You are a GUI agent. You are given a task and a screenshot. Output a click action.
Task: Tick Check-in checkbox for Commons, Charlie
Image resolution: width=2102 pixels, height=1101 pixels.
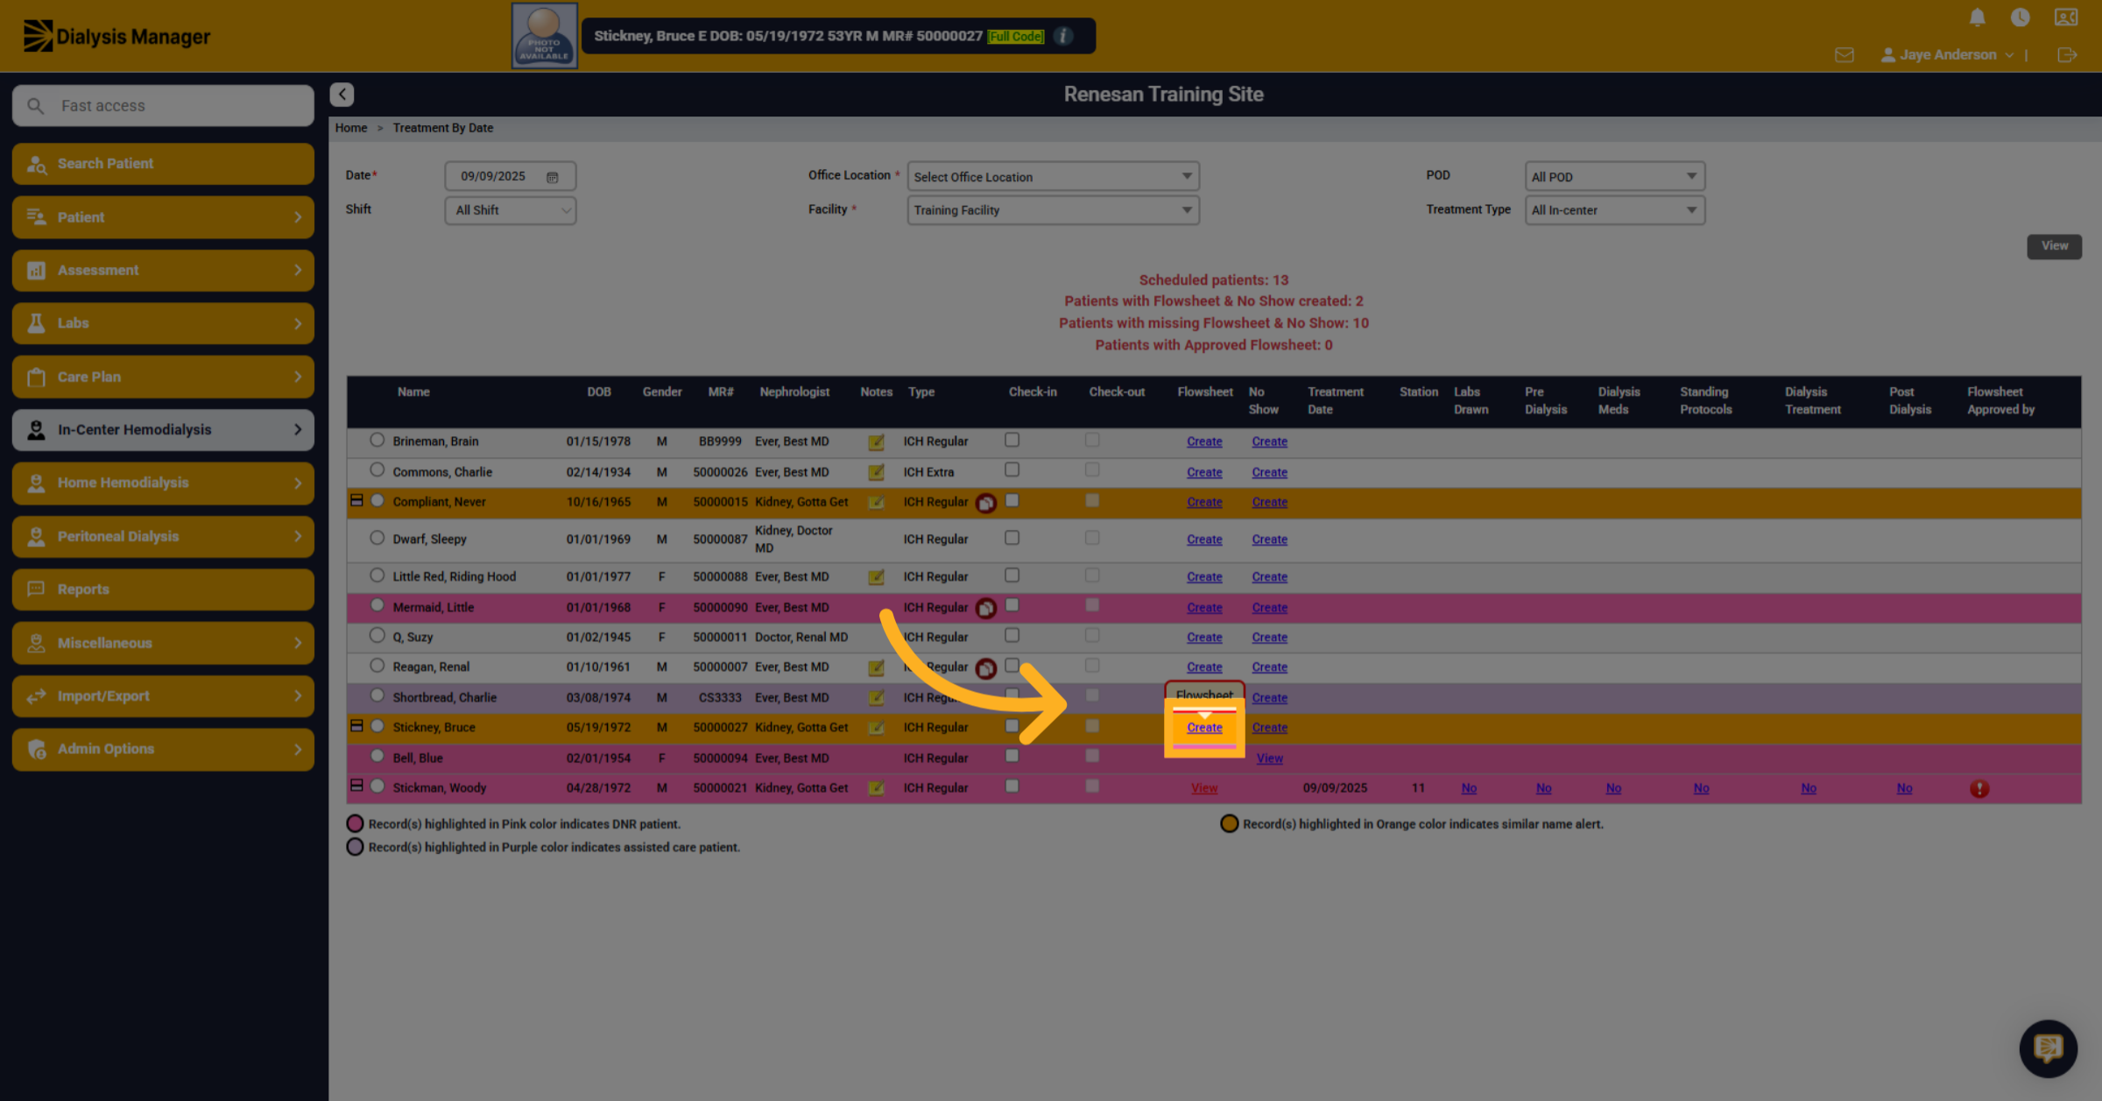[1012, 470]
